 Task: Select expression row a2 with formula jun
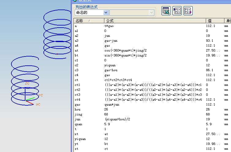pyautogui.click(x=152, y=36)
